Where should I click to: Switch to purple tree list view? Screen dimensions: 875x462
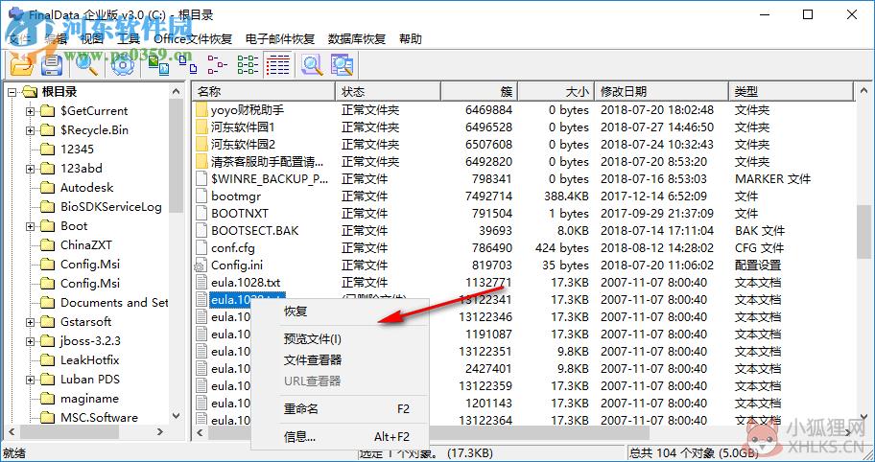click(x=218, y=65)
